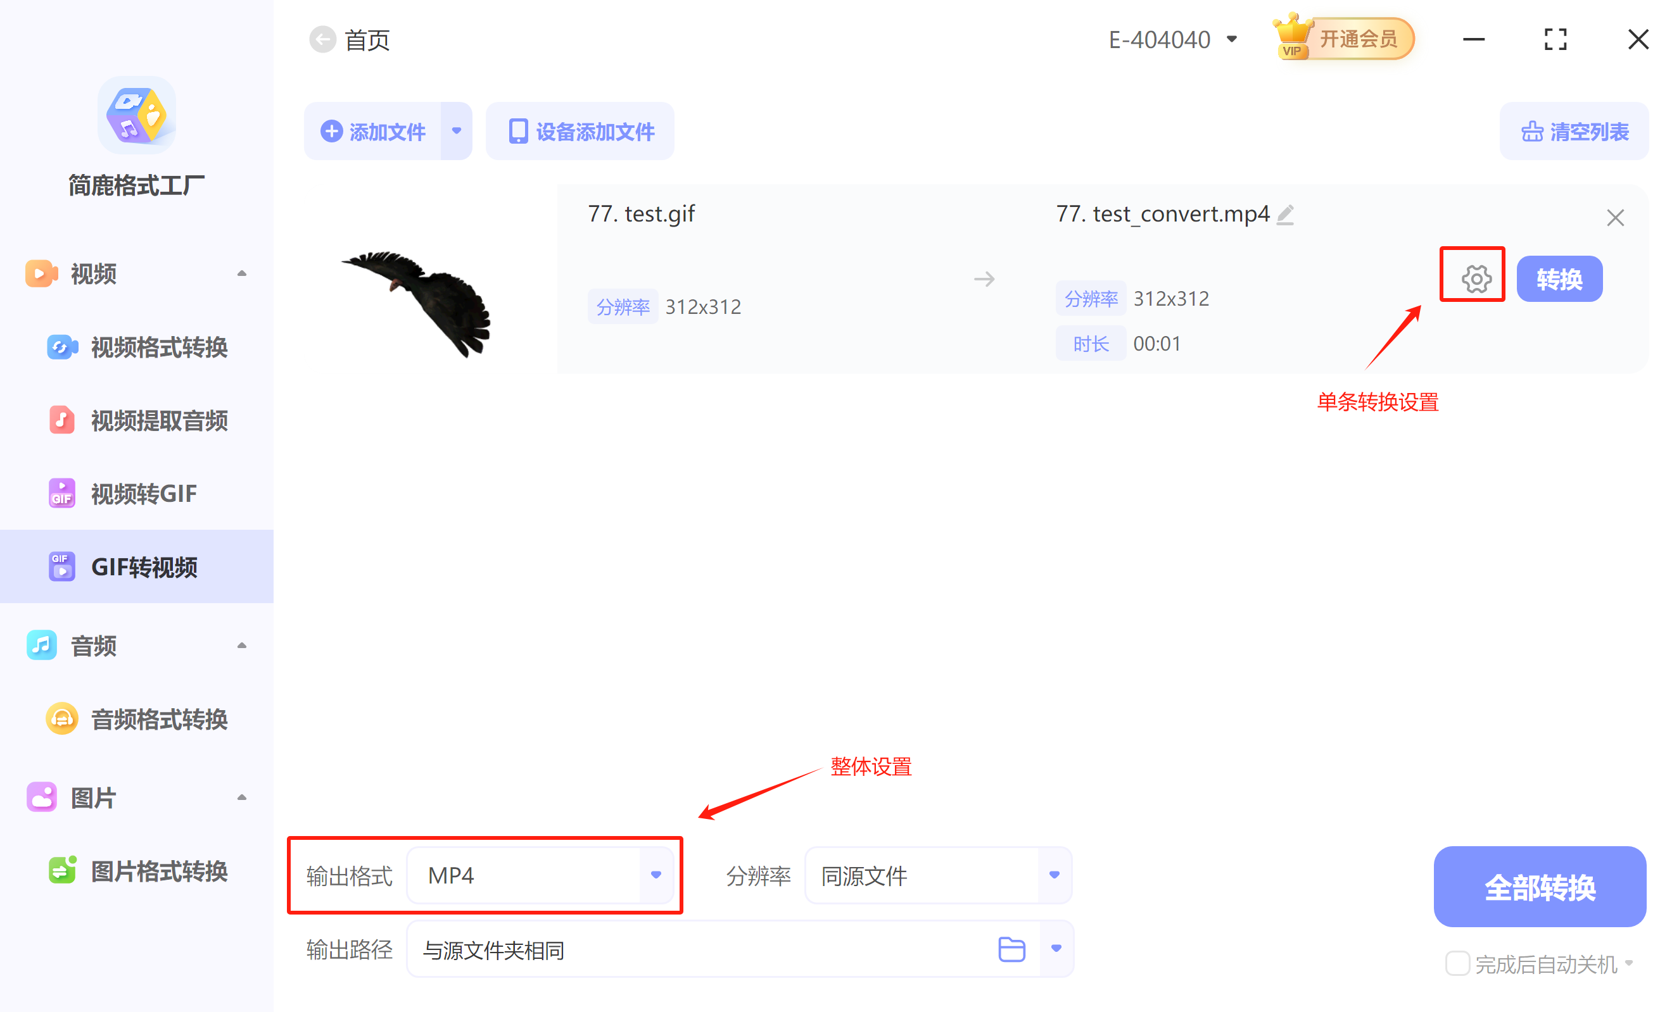Expand the 添加文件 dropdown arrow
The height and width of the screenshot is (1012, 1679).
456,131
